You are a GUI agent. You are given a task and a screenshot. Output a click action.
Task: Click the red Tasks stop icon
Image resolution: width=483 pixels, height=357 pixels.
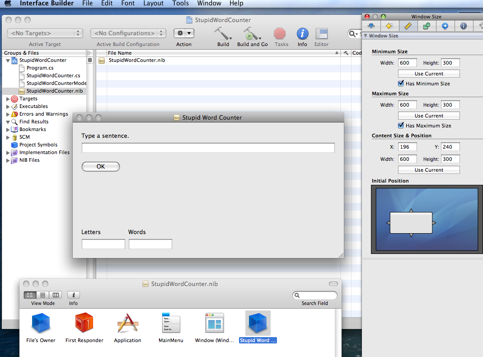(280, 33)
